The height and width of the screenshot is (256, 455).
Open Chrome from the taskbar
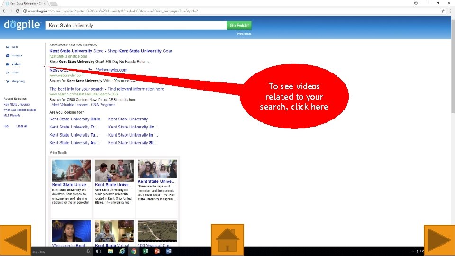(134, 251)
